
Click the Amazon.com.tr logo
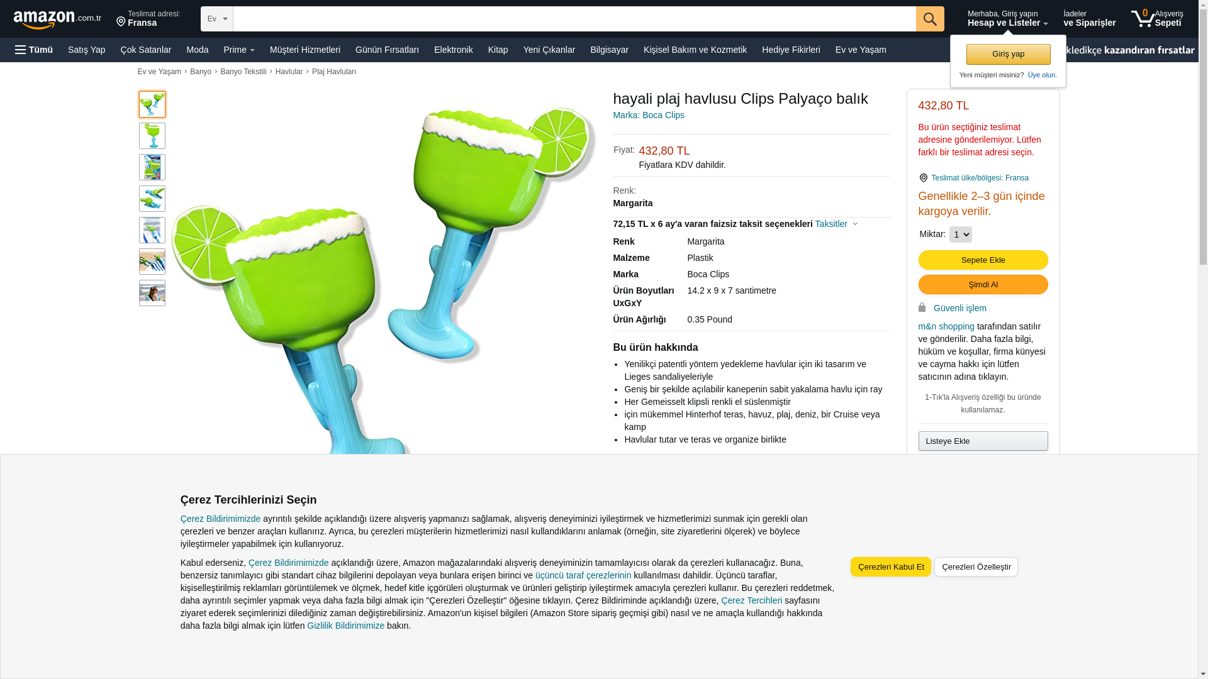pyautogui.click(x=57, y=19)
